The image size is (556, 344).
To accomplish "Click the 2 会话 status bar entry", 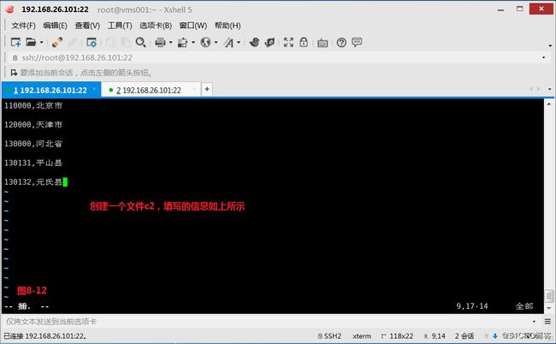I will click(464, 335).
